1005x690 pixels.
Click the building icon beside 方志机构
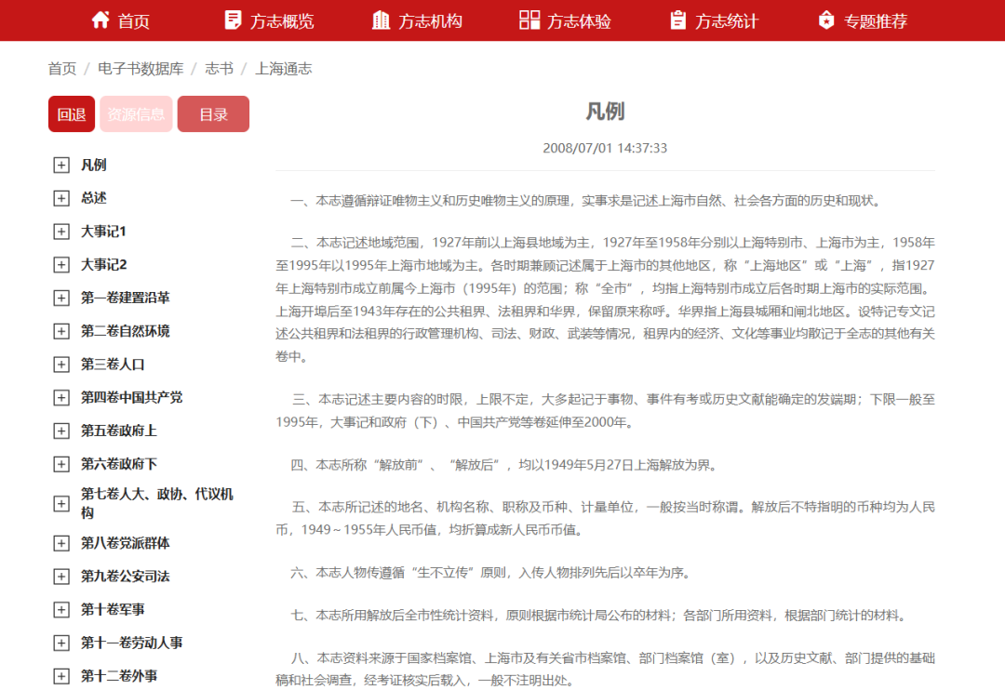click(382, 20)
